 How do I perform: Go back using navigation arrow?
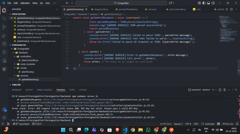[x=67, y=3]
